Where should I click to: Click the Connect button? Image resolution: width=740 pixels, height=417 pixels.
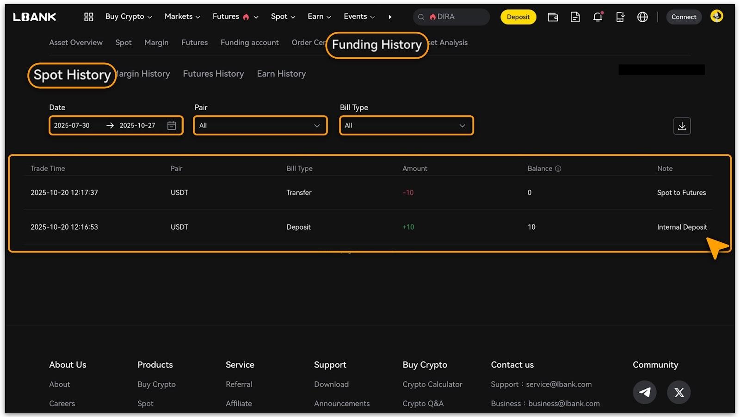(684, 17)
